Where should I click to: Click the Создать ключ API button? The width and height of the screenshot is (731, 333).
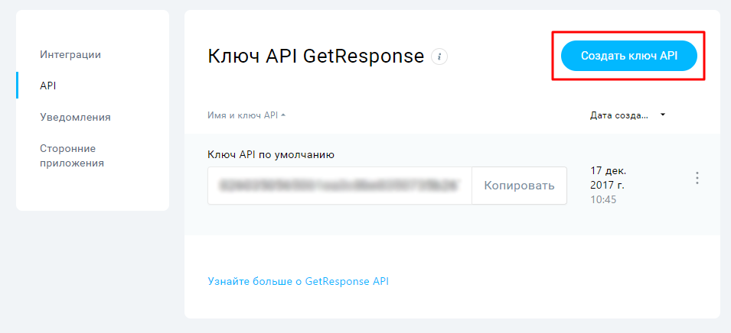(x=628, y=56)
